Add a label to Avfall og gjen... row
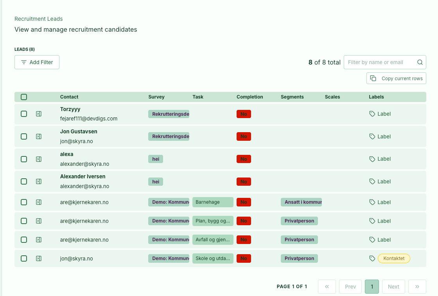 click(x=380, y=240)
